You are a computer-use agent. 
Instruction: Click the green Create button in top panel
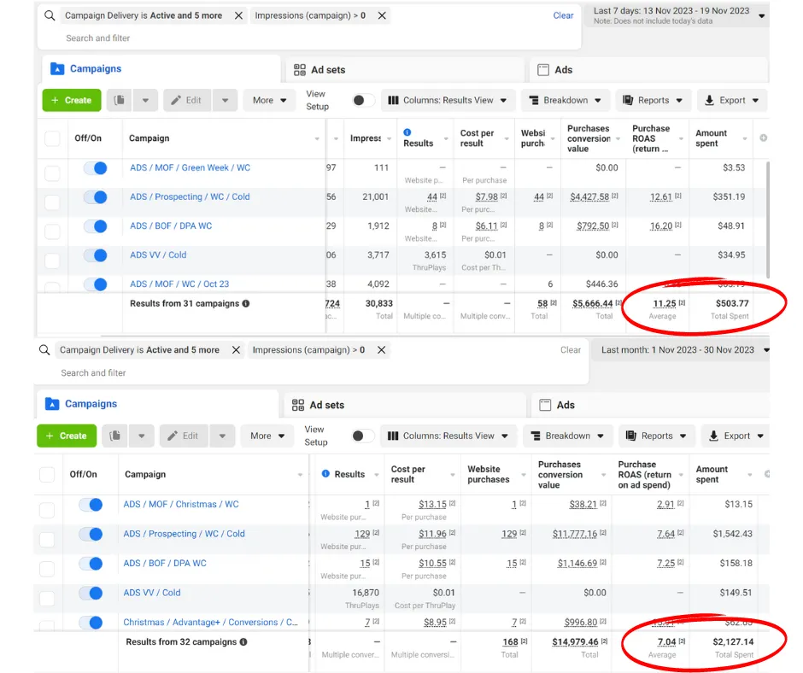coord(71,101)
